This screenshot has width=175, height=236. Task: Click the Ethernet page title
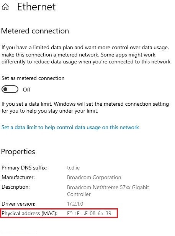point(36,7)
